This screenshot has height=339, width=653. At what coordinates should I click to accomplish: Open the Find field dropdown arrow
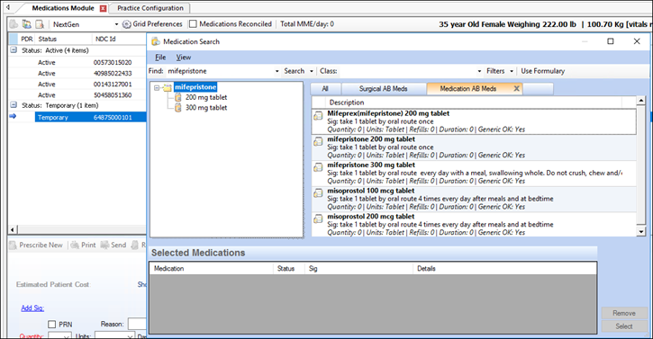tap(277, 71)
